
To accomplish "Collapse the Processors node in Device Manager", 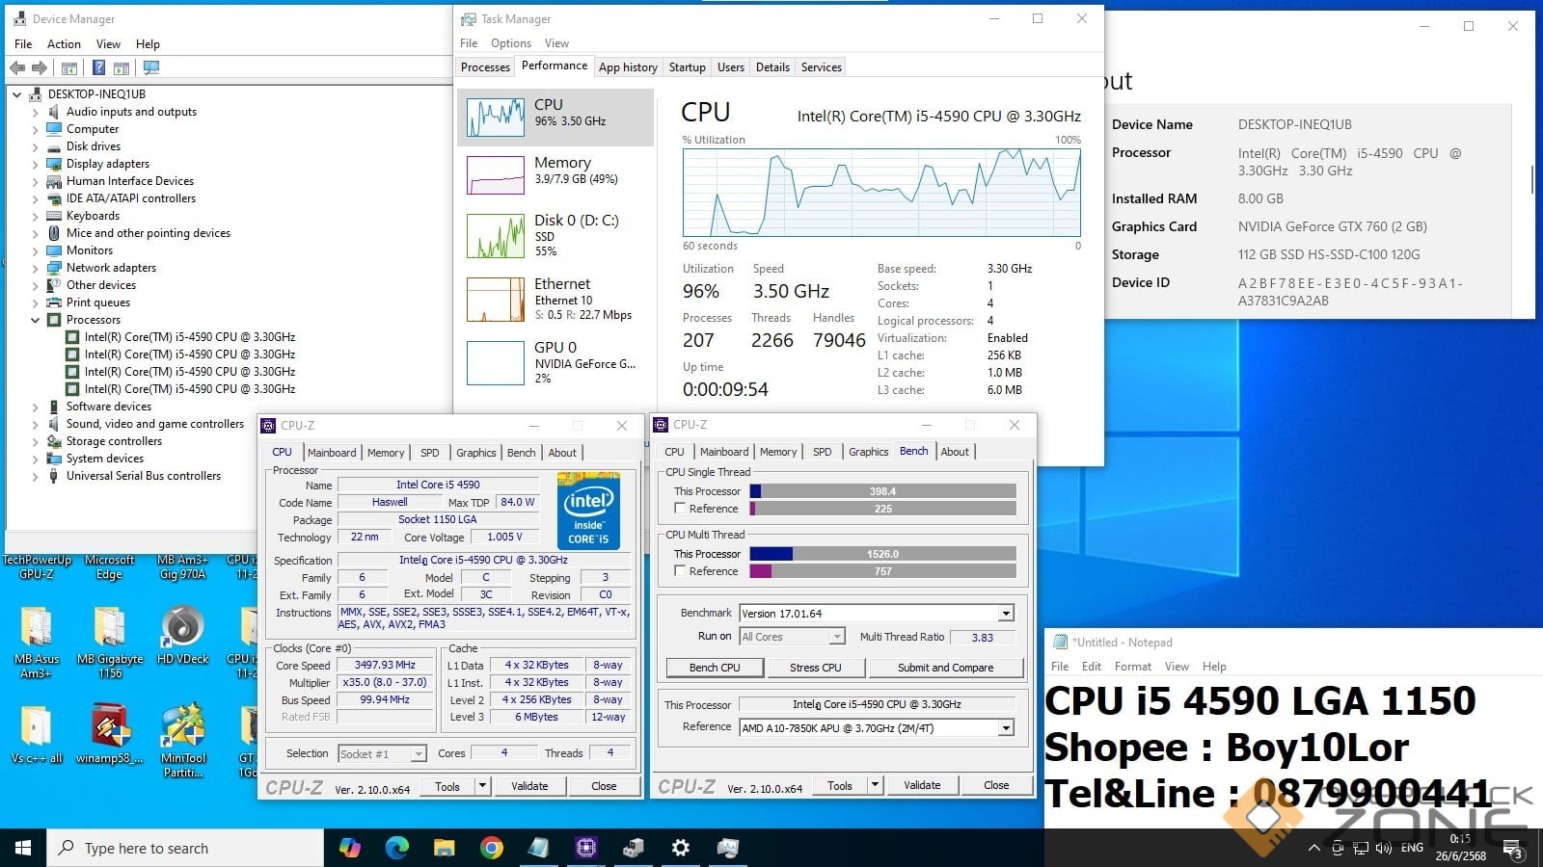I will 36,320.
